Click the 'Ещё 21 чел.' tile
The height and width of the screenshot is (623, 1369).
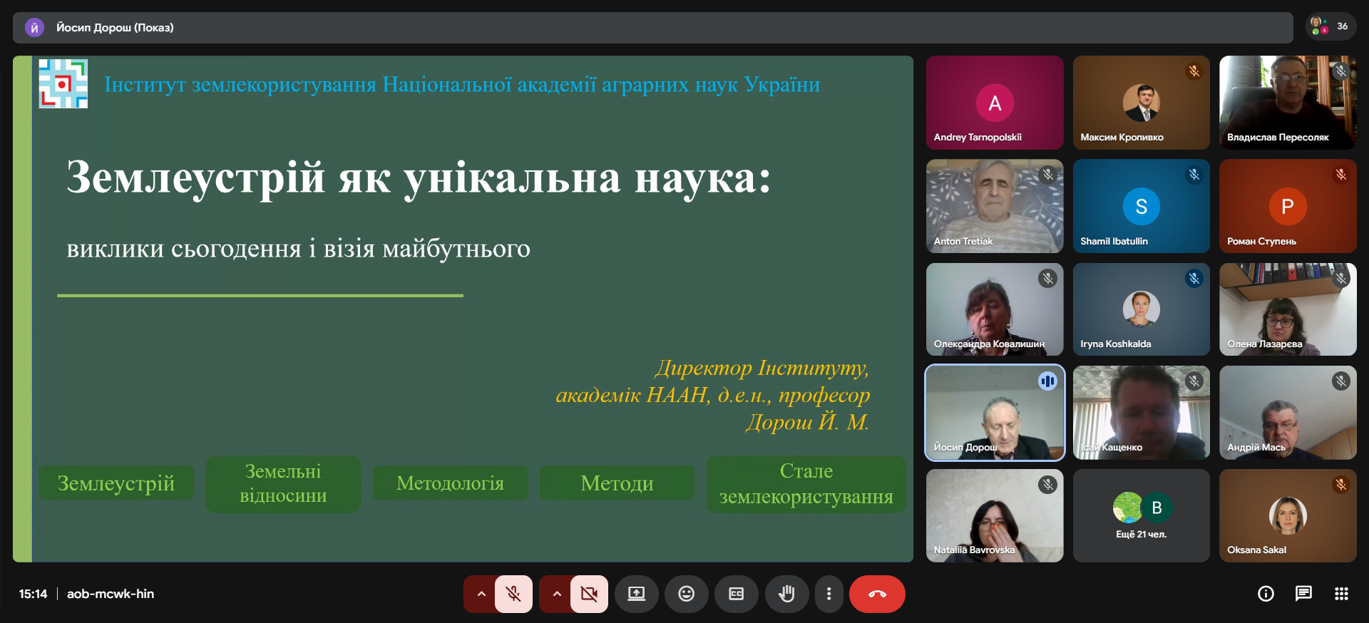(x=1141, y=515)
